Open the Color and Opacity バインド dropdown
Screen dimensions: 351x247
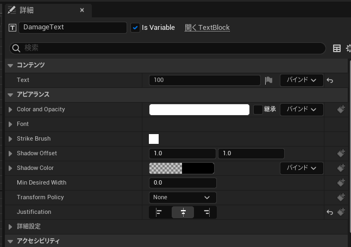[302, 110]
